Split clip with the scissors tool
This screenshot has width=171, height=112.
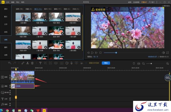(x=27, y=63)
